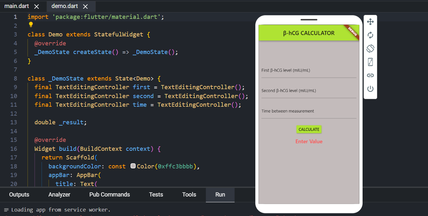This screenshot has width=428, height=216.
Task: Click the quick-fix lightbulb on line 2
Action: tap(31, 25)
